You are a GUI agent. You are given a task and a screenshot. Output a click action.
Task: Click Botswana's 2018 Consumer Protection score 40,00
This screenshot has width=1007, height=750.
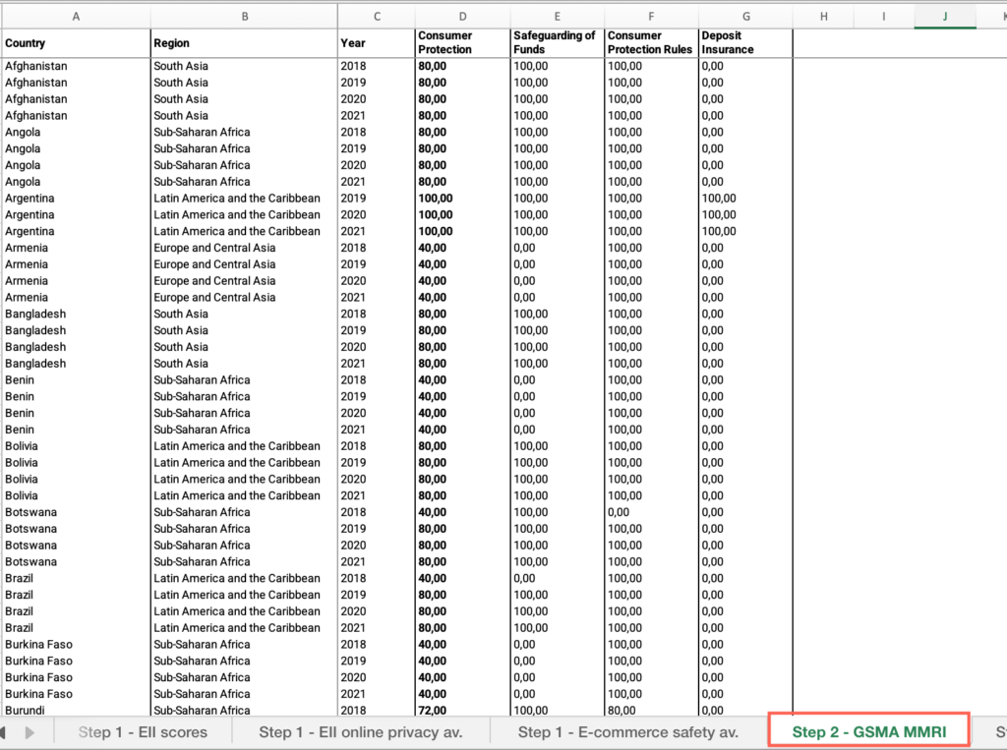coord(462,512)
